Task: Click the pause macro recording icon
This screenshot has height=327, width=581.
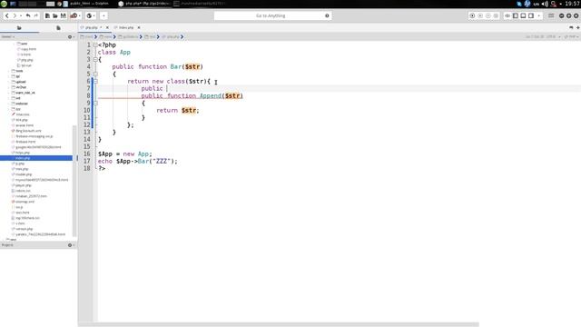Action: [x=480, y=15]
